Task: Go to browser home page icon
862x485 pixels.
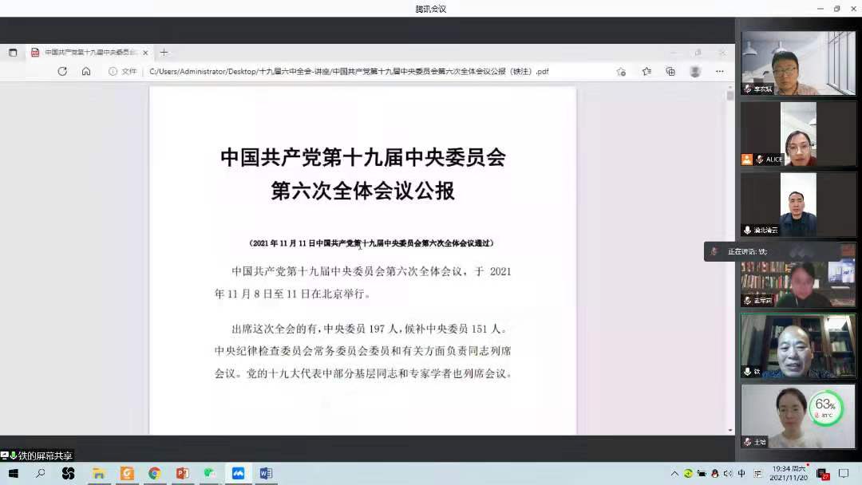Action: pyautogui.click(x=86, y=71)
